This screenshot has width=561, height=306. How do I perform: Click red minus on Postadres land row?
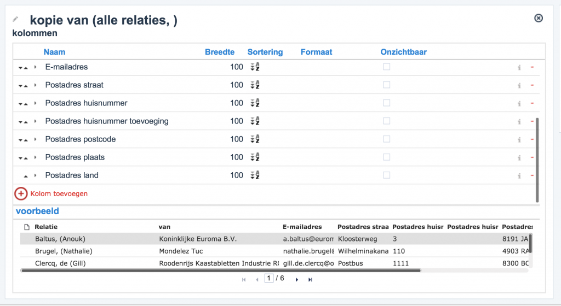pos(532,175)
